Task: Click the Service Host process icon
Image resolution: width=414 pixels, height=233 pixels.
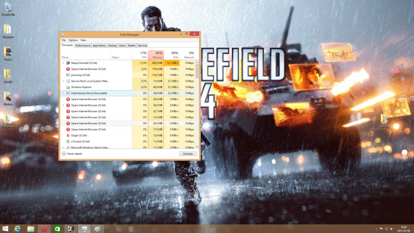Action: click(x=68, y=81)
